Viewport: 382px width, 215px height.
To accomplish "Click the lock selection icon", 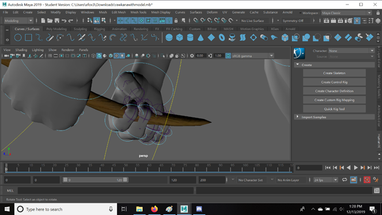I will [x=176, y=21].
